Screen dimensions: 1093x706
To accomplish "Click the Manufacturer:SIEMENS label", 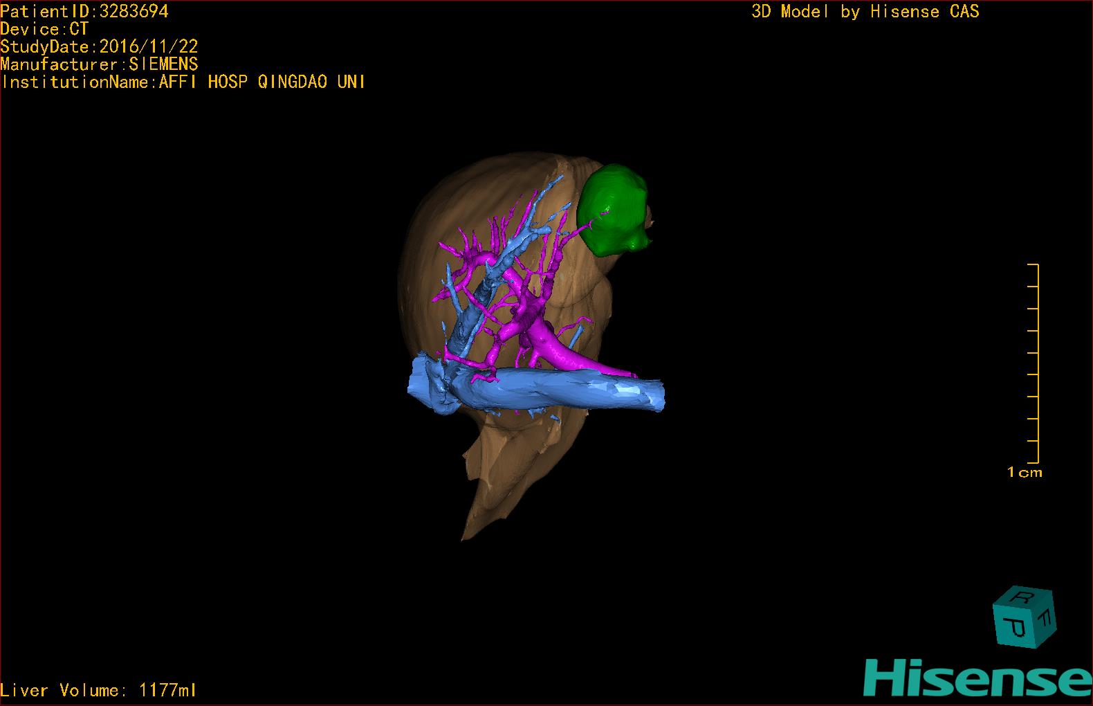I will coord(99,64).
